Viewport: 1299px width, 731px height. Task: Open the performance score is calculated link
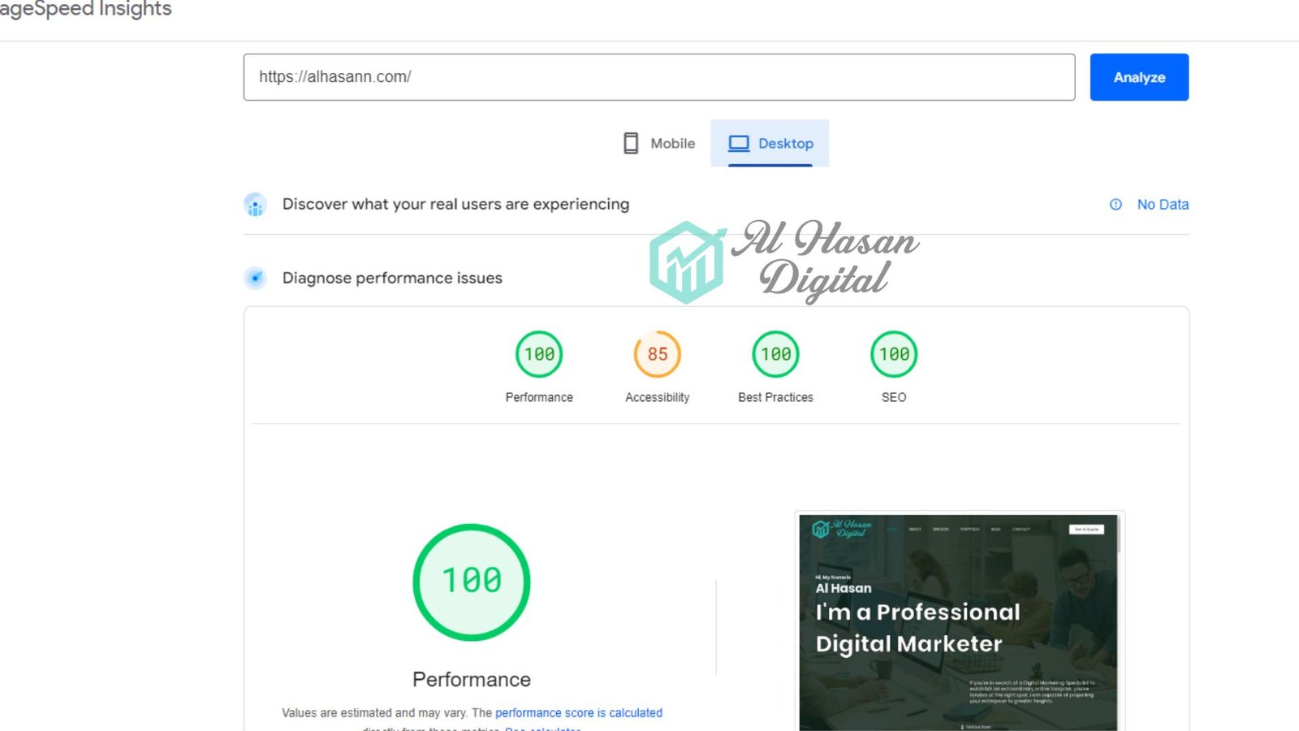coord(579,713)
